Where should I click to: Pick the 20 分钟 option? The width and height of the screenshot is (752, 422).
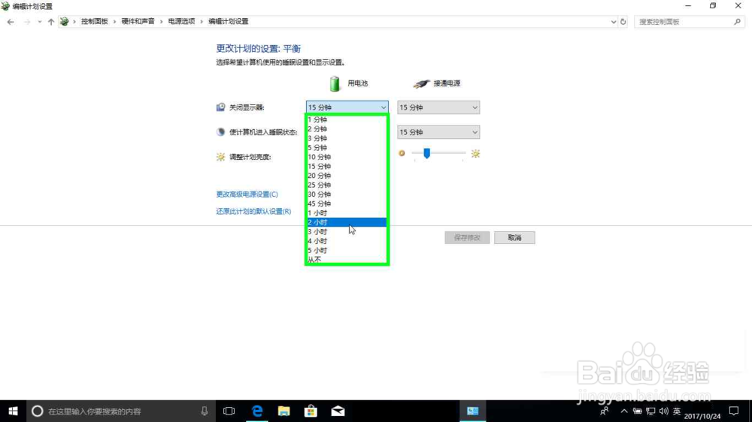[347, 176]
